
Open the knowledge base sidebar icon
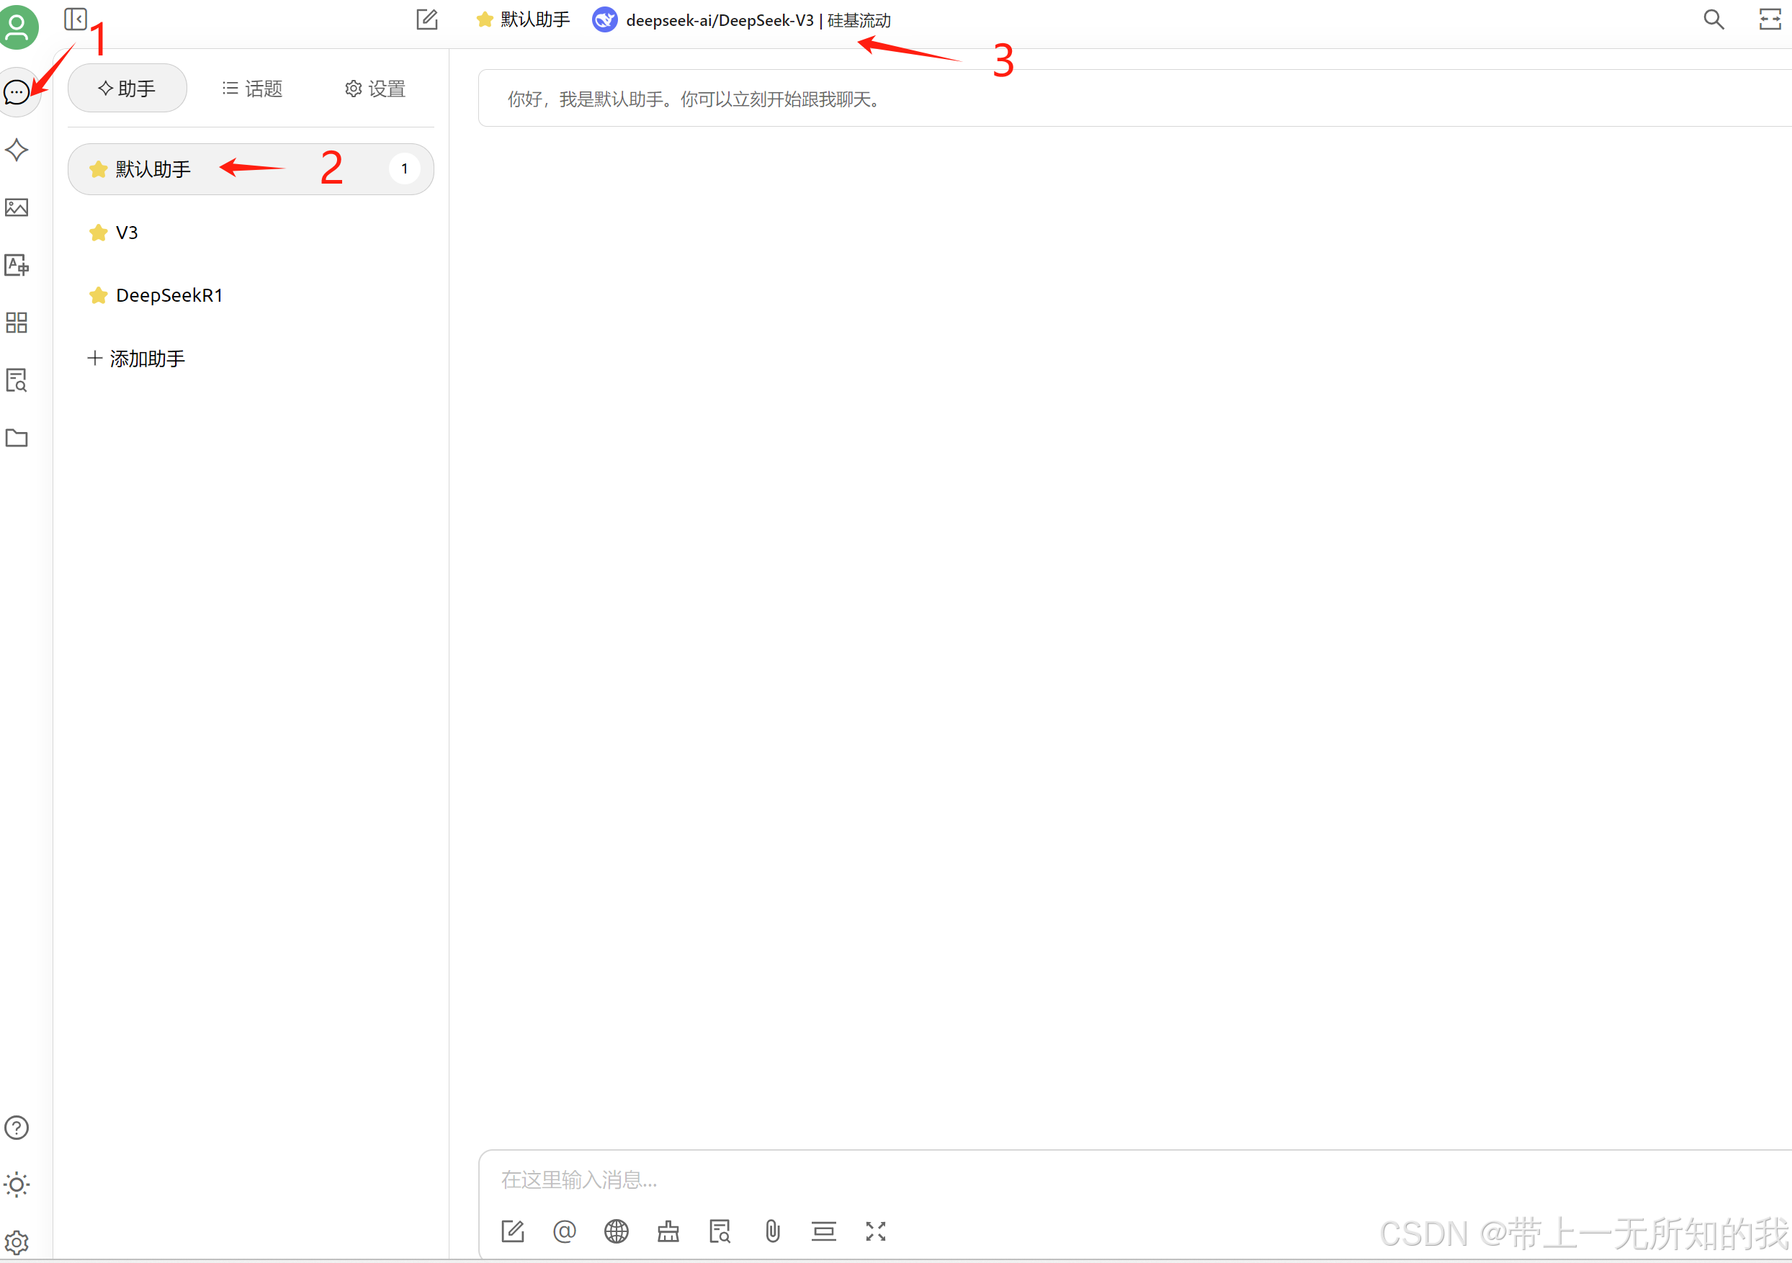[x=17, y=381]
